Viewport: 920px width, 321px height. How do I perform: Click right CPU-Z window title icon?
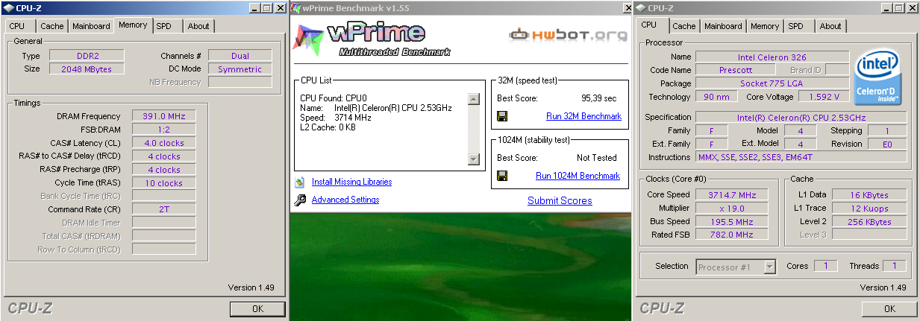point(640,8)
